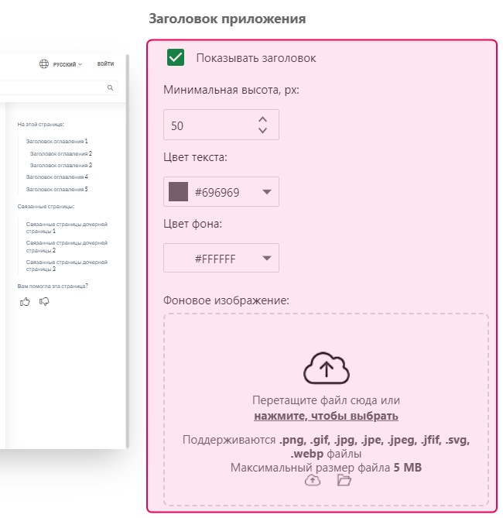Click the нажмите, чтобы выбрать link
The image size is (503, 518).
(326, 416)
